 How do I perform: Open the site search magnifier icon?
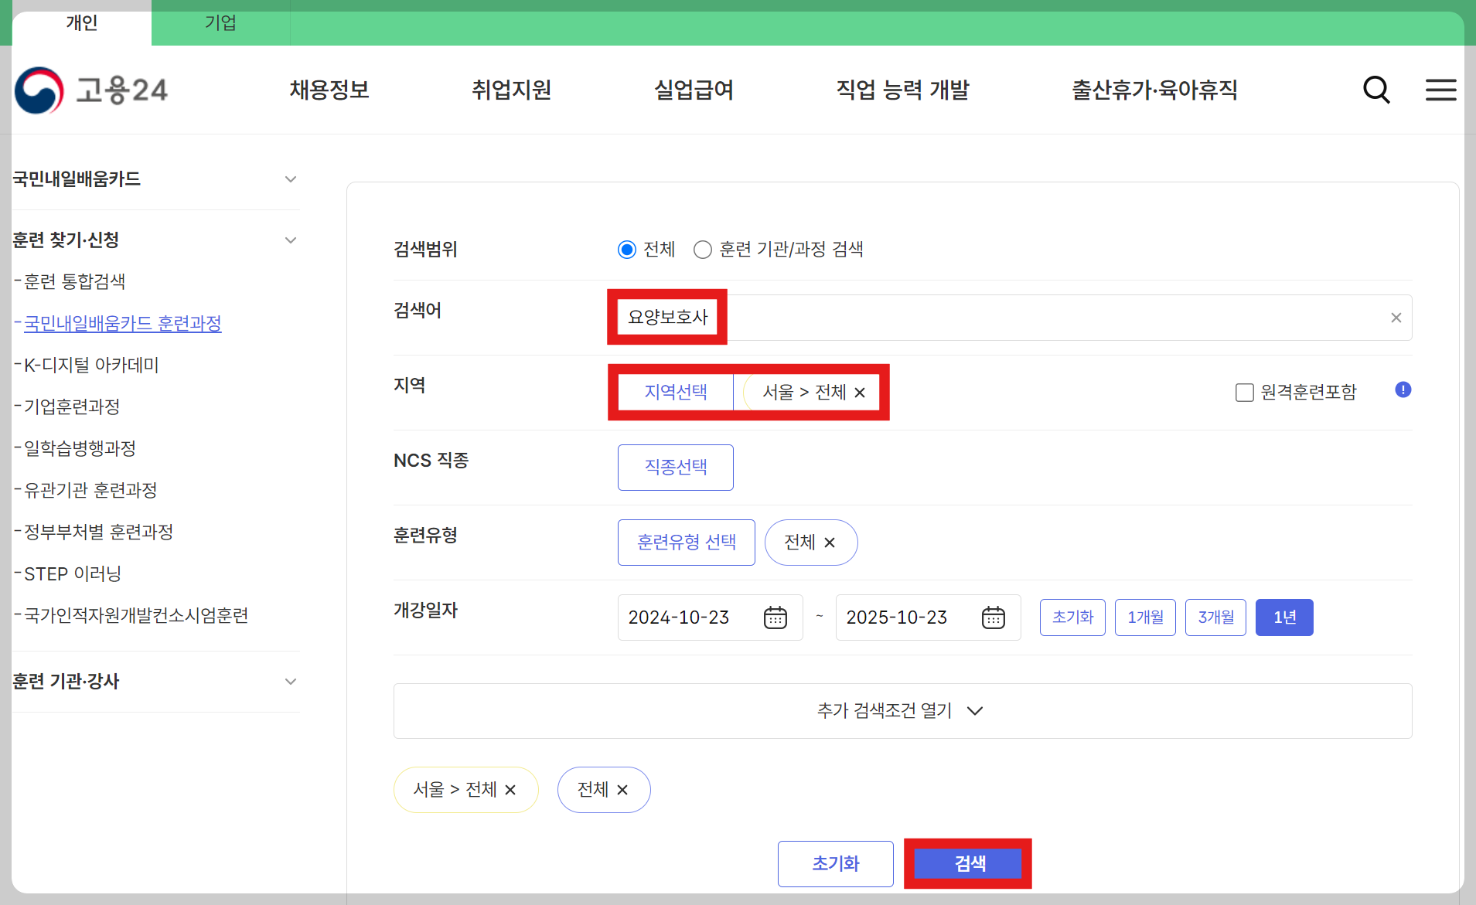coord(1376,90)
